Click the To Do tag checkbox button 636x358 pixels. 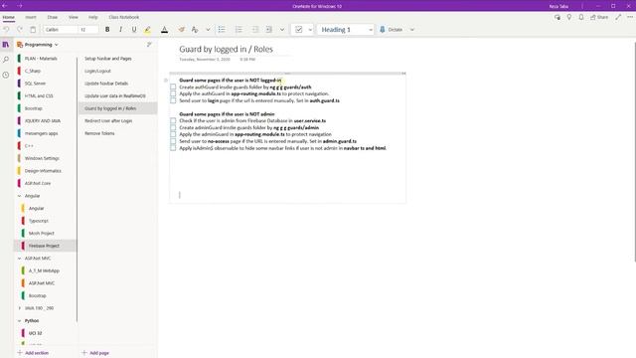coord(299,30)
